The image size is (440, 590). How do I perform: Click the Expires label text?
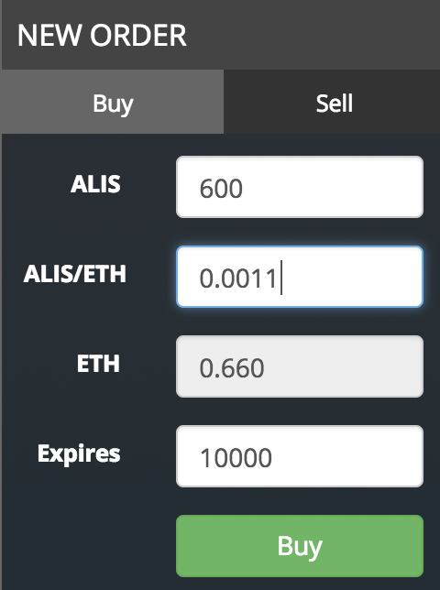coord(79,454)
